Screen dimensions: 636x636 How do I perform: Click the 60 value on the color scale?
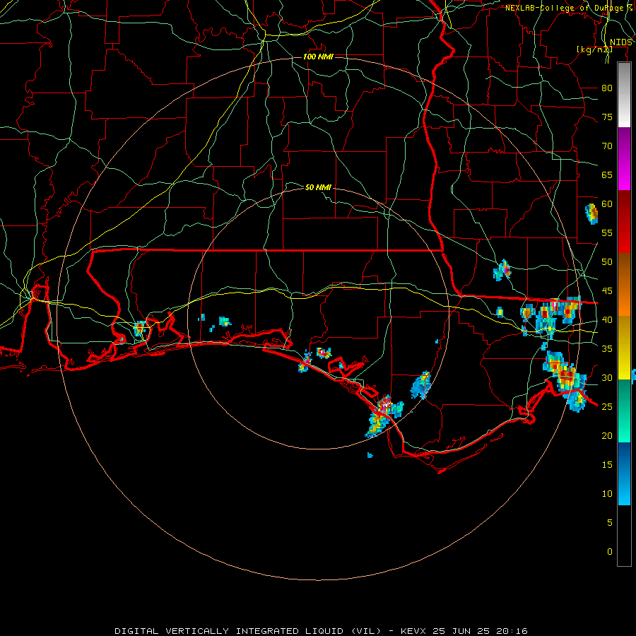pos(607,204)
